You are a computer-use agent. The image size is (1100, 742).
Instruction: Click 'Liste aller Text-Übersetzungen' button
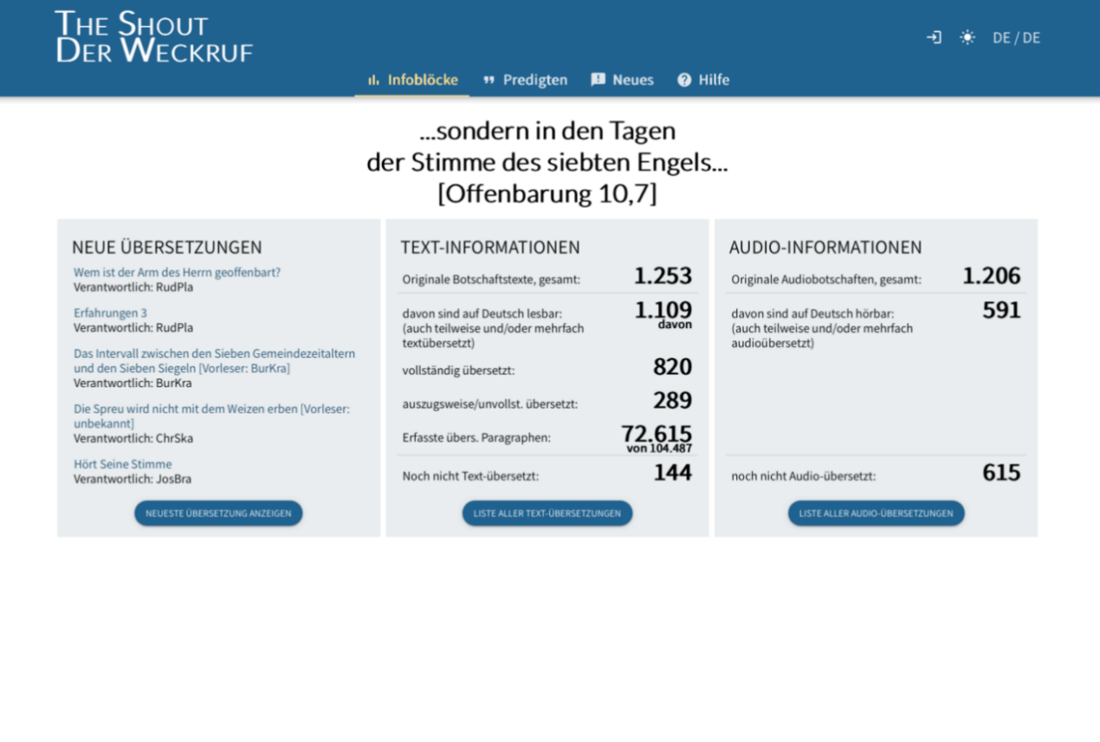[x=546, y=513]
